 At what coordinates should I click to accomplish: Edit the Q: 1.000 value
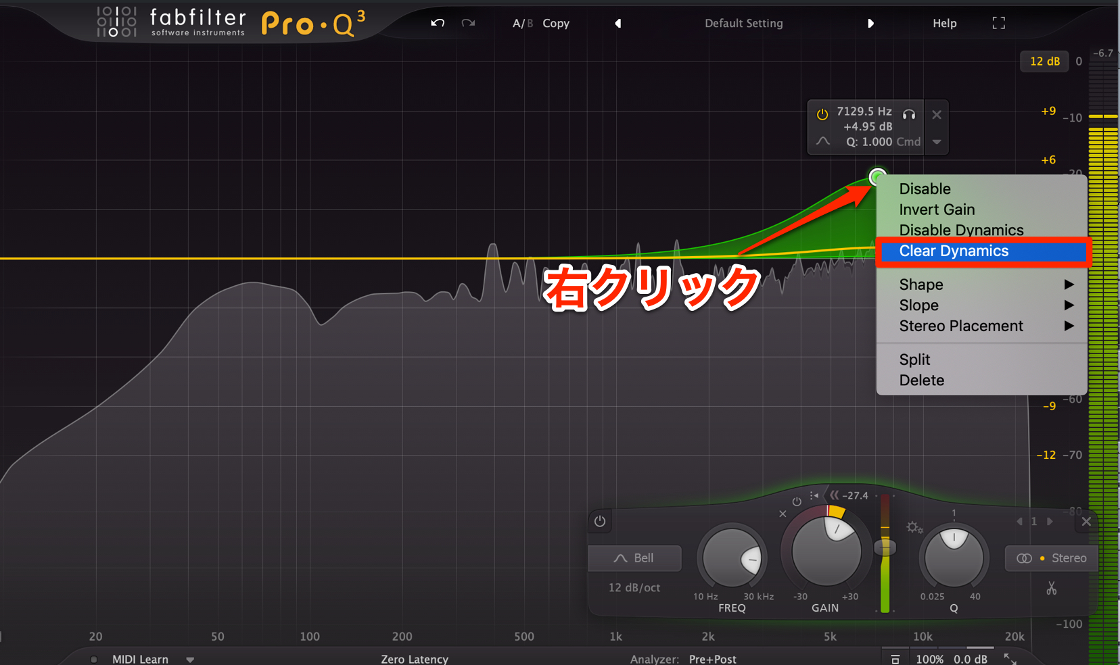pos(869,142)
